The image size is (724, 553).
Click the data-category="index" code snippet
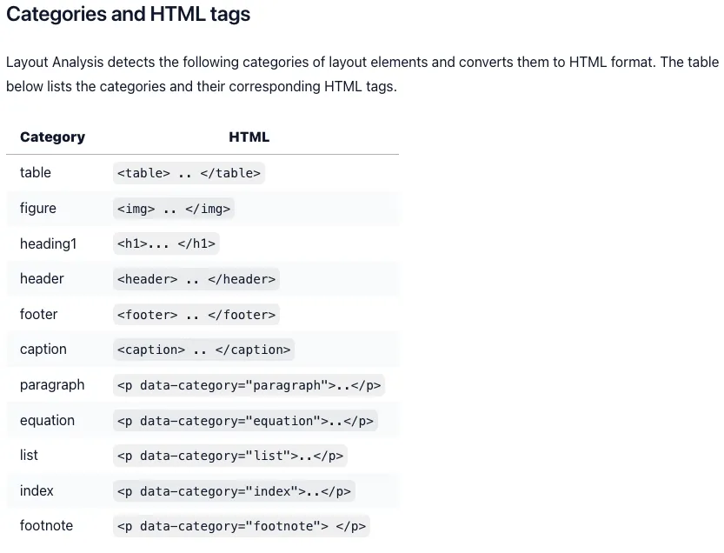click(x=234, y=491)
